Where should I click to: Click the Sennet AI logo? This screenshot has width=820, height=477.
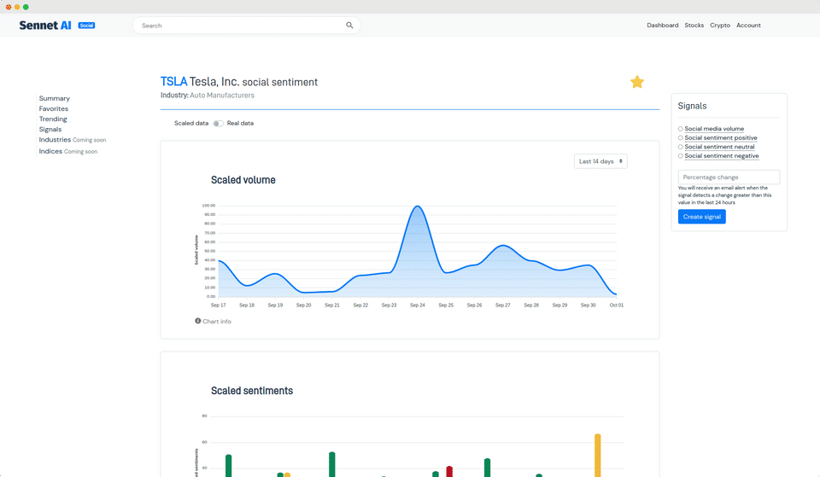[x=45, y=25]
